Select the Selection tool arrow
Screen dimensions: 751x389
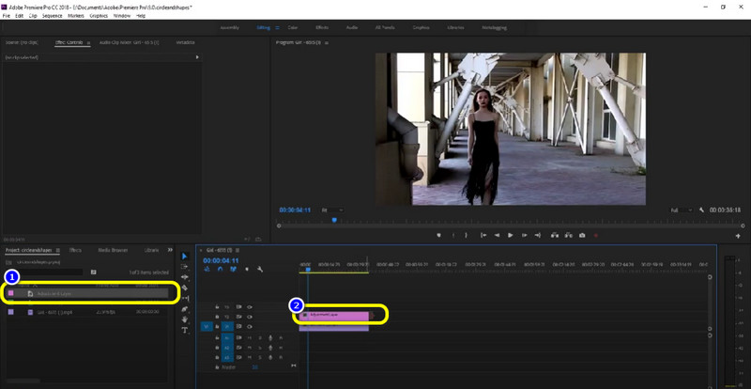pos(184,257)
